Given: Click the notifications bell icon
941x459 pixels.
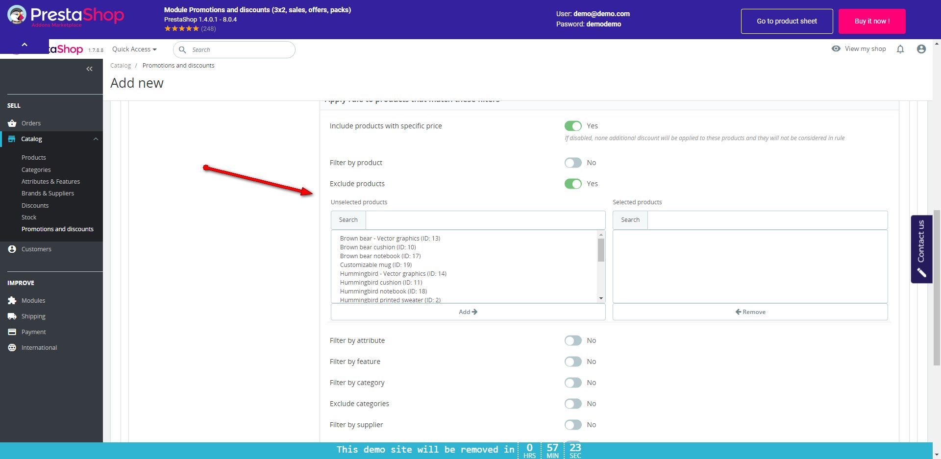Looking at the screenshot, I should click(x=900, y=49).
